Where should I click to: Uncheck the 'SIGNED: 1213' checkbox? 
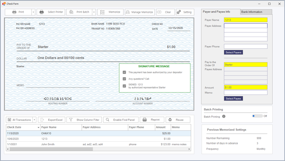124,86
